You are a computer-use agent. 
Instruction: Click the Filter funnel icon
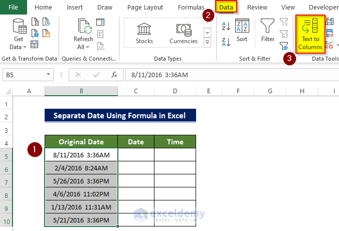pos(268,30)
